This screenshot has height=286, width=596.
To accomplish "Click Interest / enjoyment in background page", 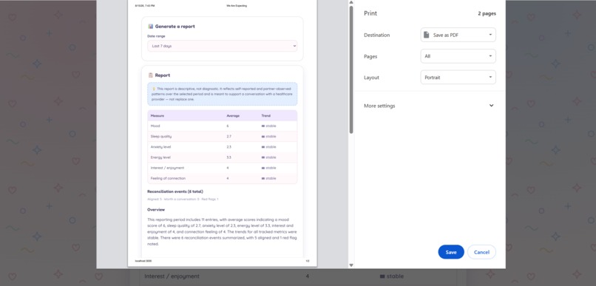I will click(172, 276).
